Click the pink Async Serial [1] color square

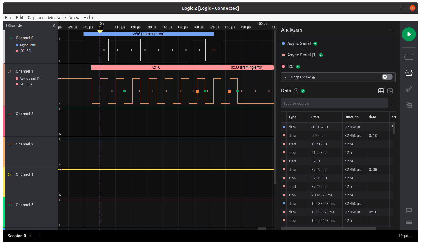283,55
